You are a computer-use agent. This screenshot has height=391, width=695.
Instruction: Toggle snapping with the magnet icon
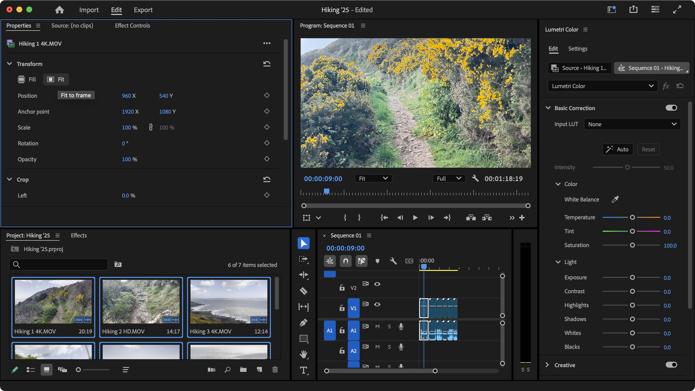click(x=345, y=261)
